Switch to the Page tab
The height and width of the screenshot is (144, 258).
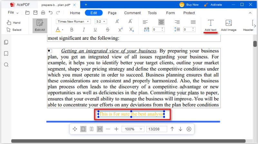click(x=112, y=13)
